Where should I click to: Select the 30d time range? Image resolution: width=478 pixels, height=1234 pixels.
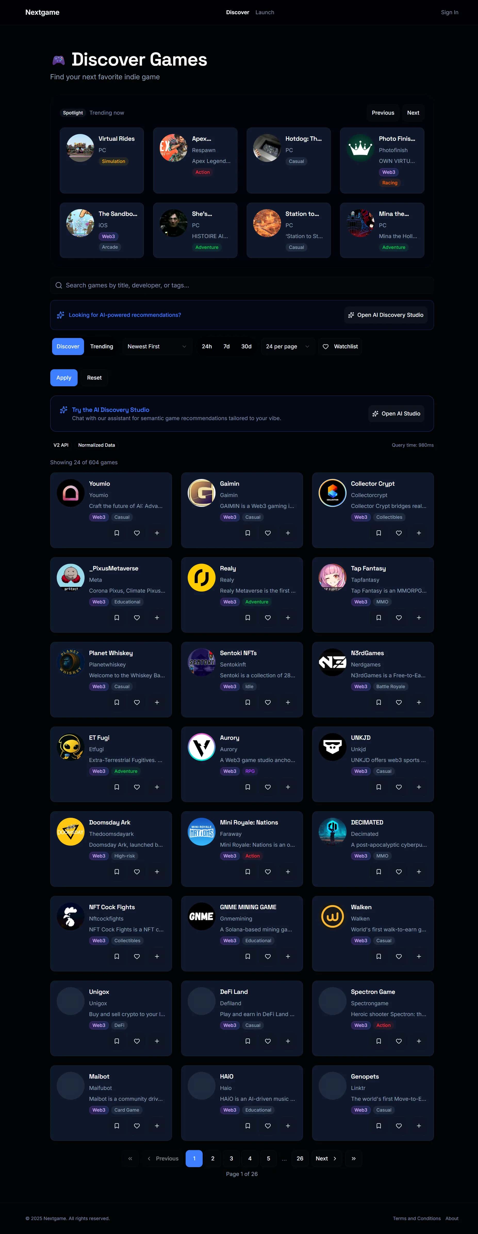pyautogui.click(x=246, y=346)
